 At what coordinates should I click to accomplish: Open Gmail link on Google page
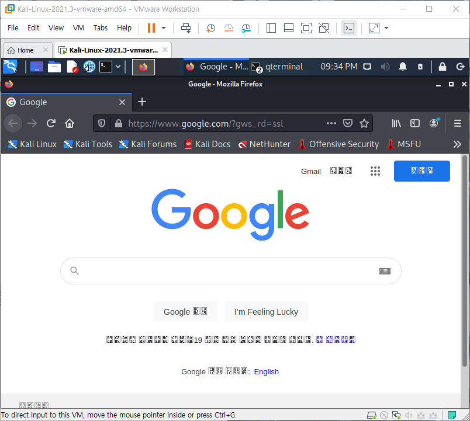[311, 171]
